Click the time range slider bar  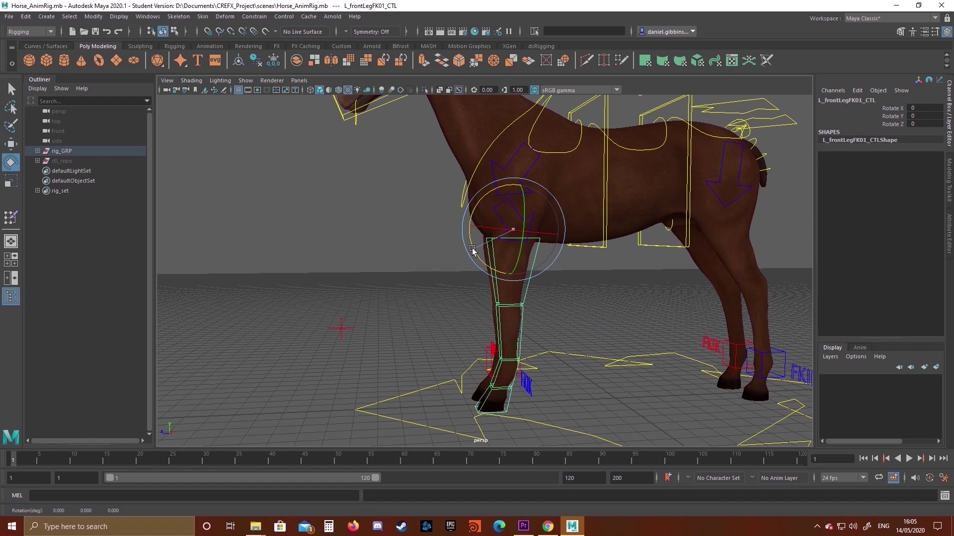tap(242, 477)
